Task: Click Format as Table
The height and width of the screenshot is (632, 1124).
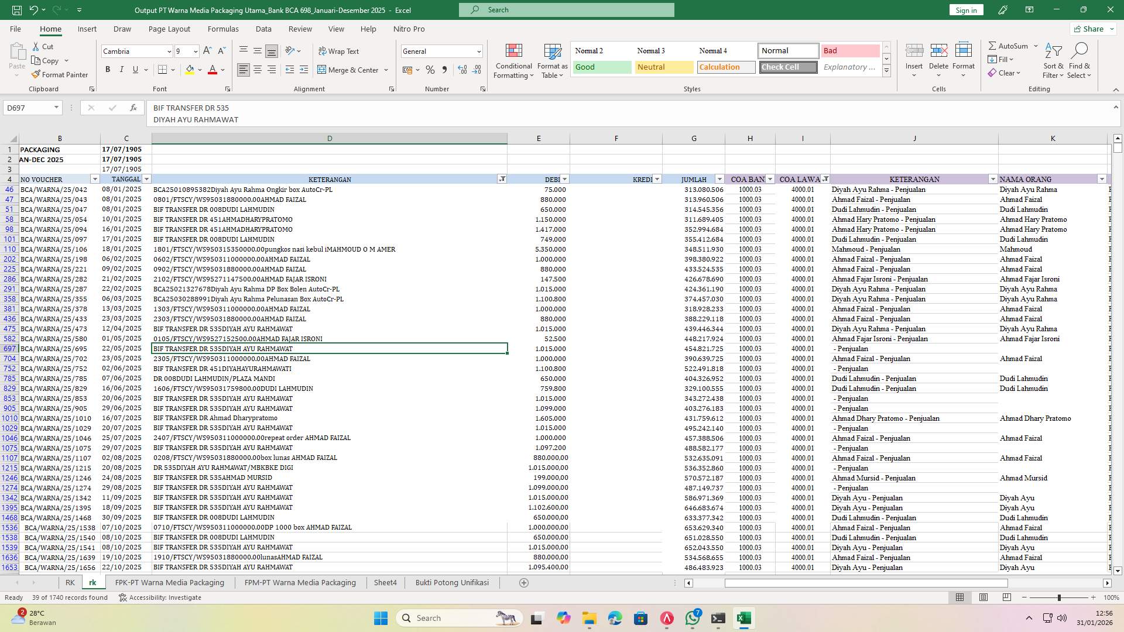Action: click(x=551, y=60)
